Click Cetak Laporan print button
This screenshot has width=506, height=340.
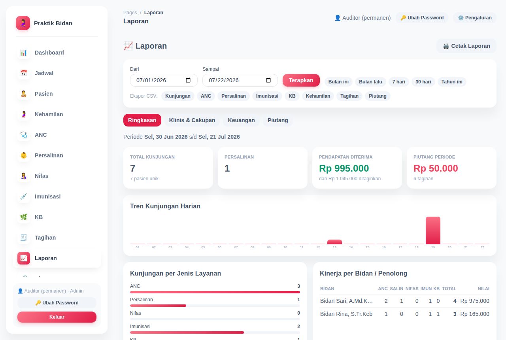466,46
